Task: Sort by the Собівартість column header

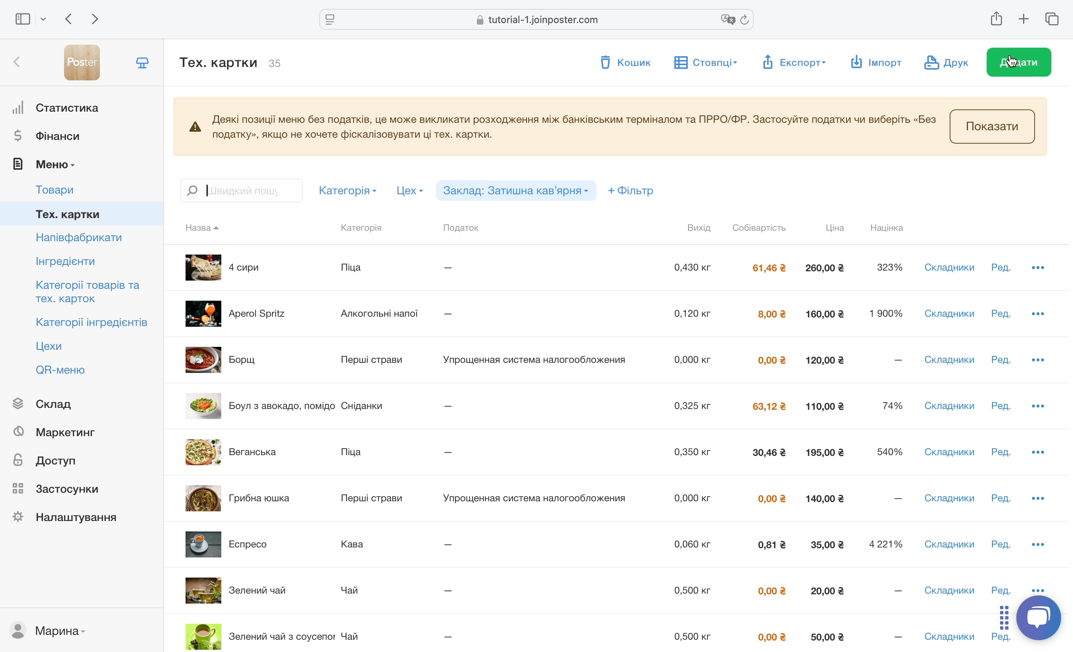Action: tap(759, 228)
